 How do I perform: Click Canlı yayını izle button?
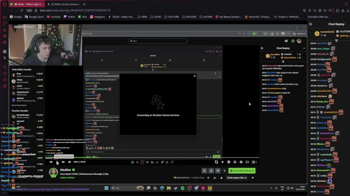(x=237, y=178)
